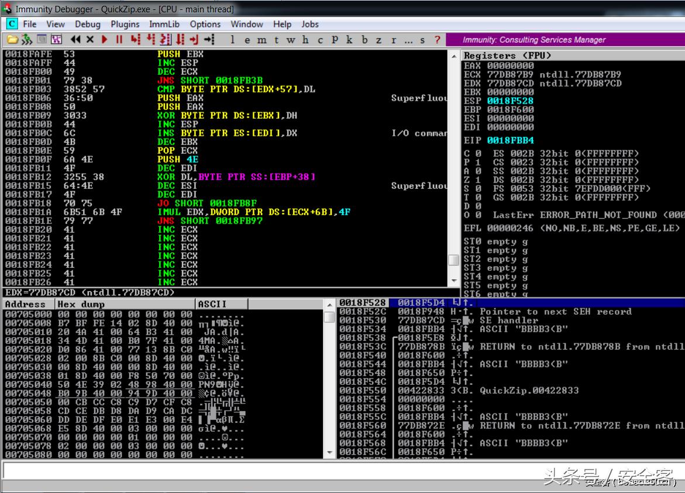Viewport: 685px width, 493px height.
Task: Open the Threads window with 't'
Action: (x=277, y=39)
